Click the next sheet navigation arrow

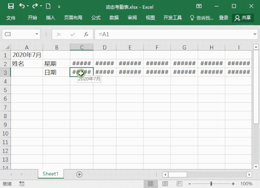pos(22,174)
